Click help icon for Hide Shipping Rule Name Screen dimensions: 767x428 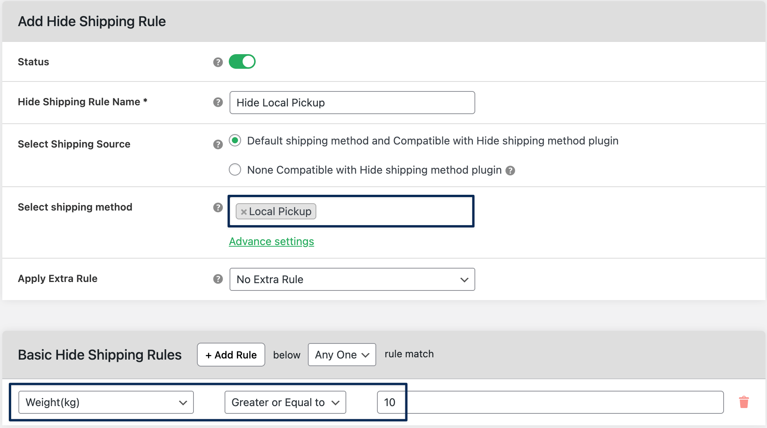[x=218, y=102]
